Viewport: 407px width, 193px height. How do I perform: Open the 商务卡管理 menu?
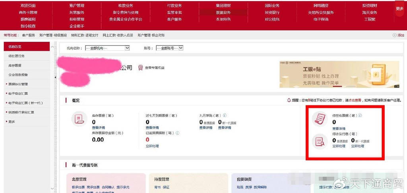[x=28, y=12]
